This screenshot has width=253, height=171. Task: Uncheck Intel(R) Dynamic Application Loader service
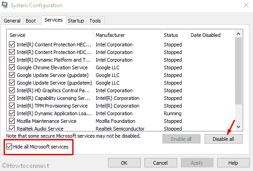click(12, 113)
